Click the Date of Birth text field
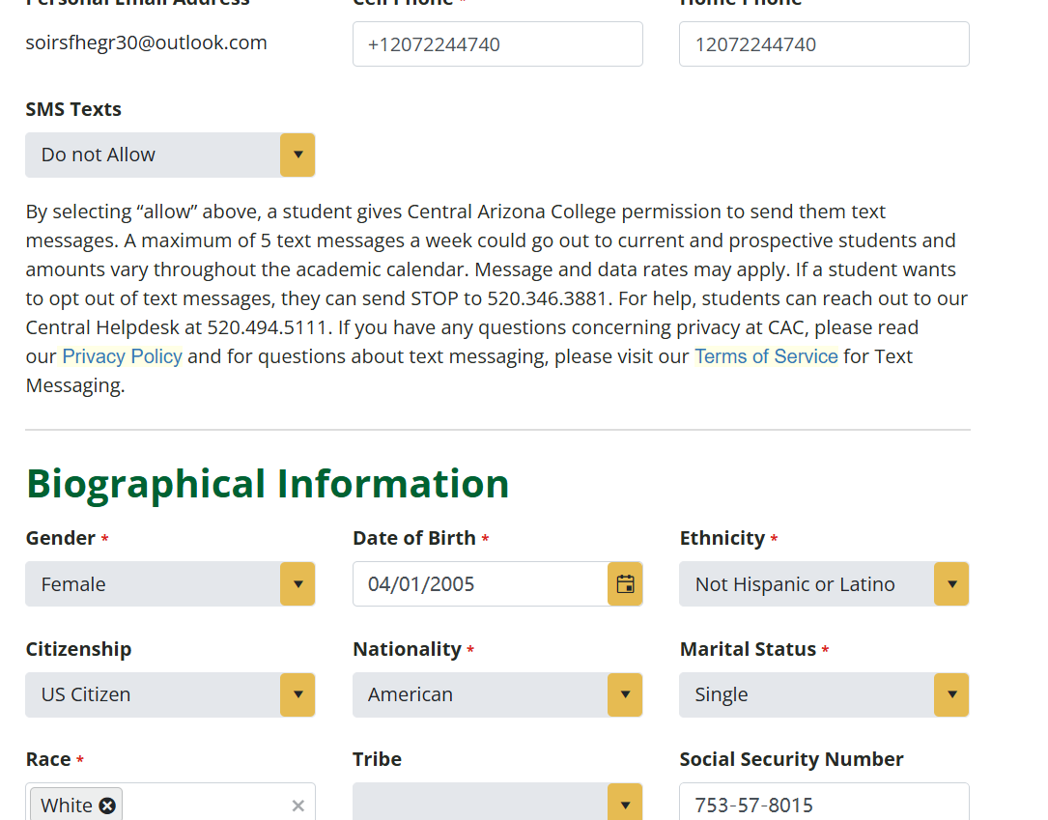Screen dimensions: 1048x820 pyautogui.click(x=480, y=584)
